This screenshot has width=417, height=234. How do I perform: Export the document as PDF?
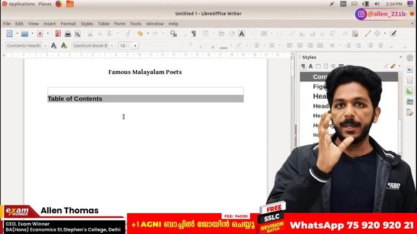pyautogui.click(x=58, y=34)
